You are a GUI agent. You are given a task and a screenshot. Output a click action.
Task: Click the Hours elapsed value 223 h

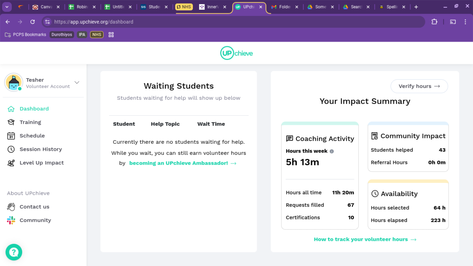click(x=438, y=221)
